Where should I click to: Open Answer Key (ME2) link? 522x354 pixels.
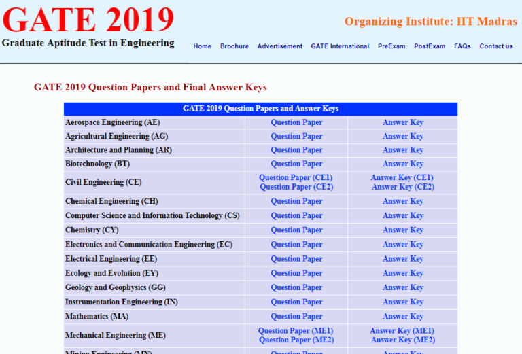(x=403, y=340)
